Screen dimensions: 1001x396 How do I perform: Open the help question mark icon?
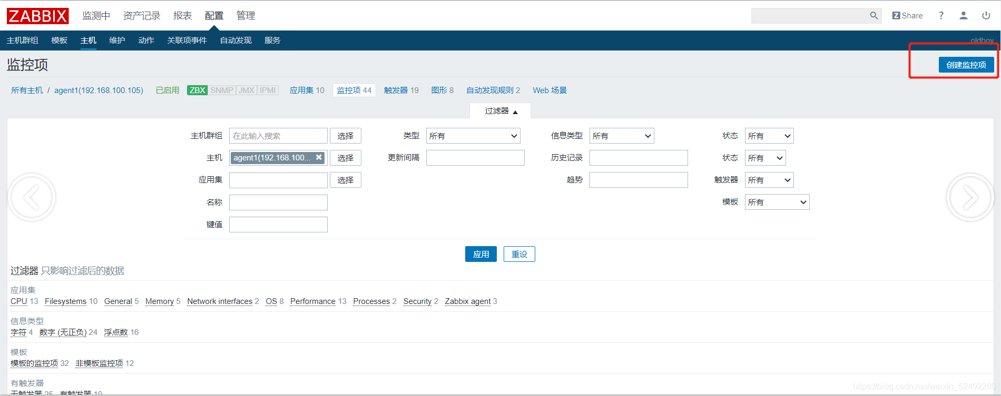coord(941,16)
